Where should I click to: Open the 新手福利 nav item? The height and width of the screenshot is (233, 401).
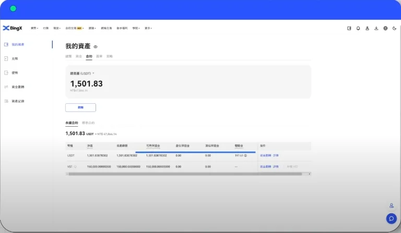(122, 28)
